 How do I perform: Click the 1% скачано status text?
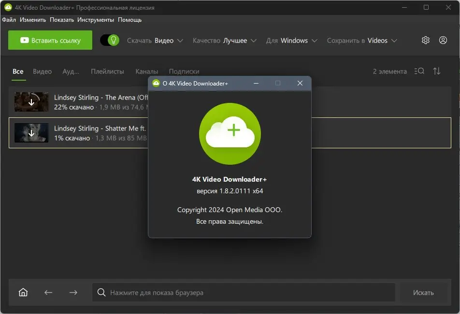coord(72,138)
